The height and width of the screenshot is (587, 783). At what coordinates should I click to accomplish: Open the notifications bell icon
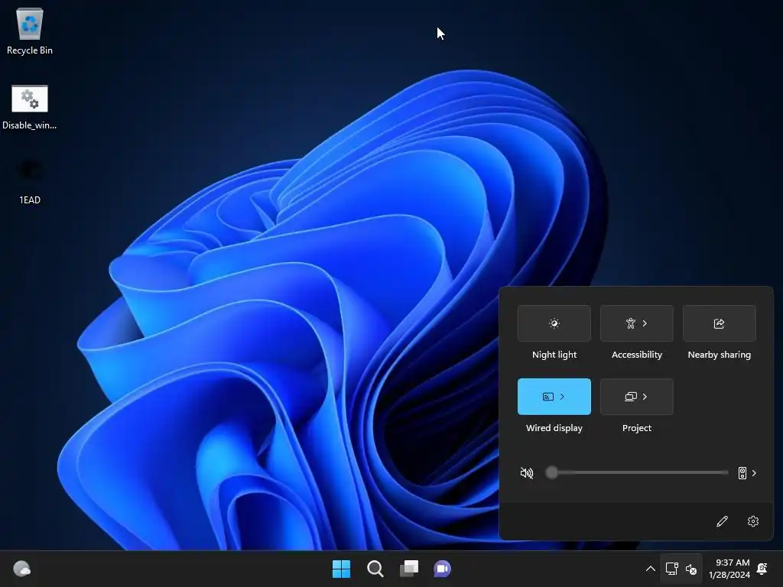pos(762,569)
